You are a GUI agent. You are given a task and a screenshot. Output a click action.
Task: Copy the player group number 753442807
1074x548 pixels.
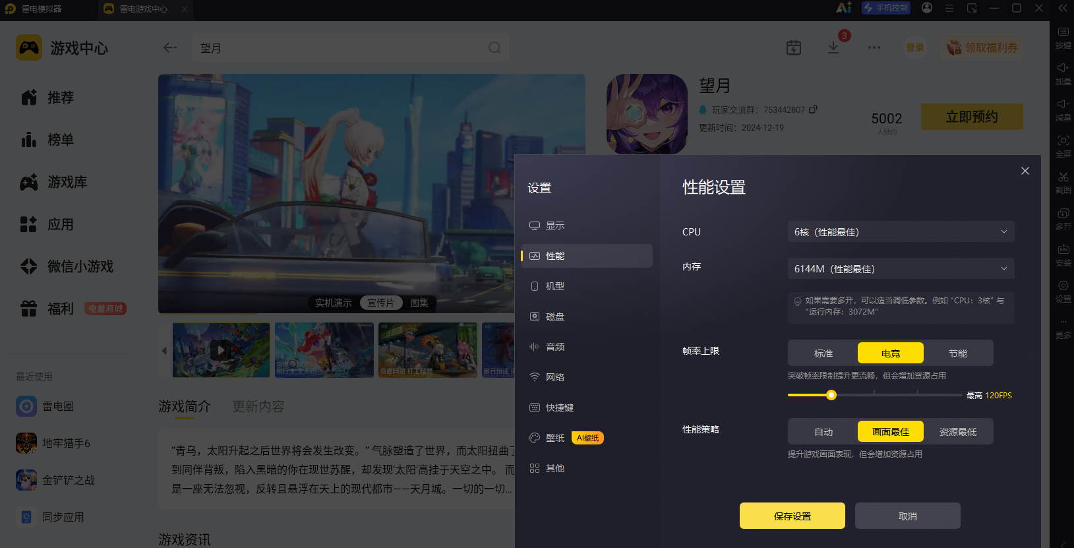(813, 109)
